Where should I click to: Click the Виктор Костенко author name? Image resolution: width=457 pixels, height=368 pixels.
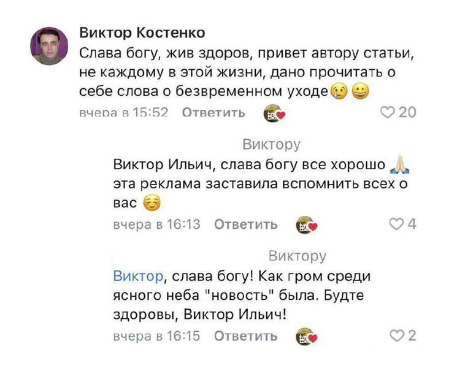(x=142, y=33)
